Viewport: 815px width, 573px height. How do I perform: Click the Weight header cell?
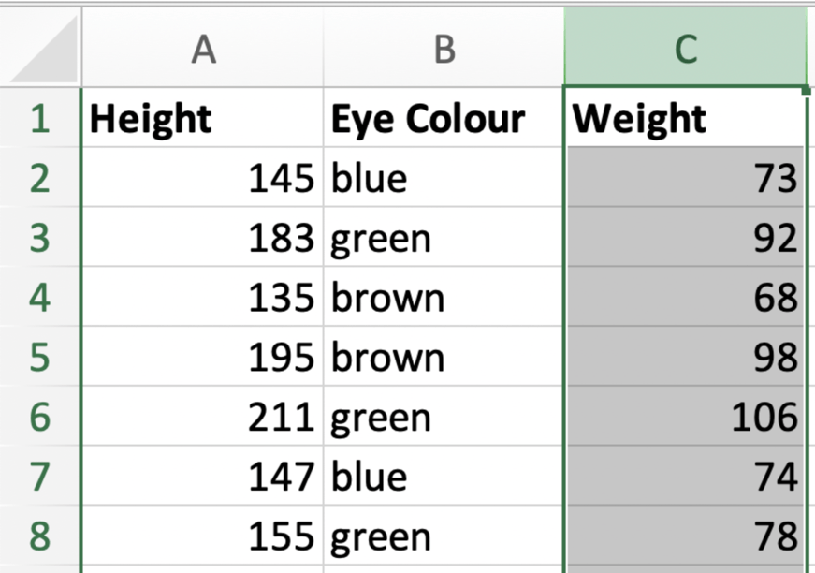686,118
